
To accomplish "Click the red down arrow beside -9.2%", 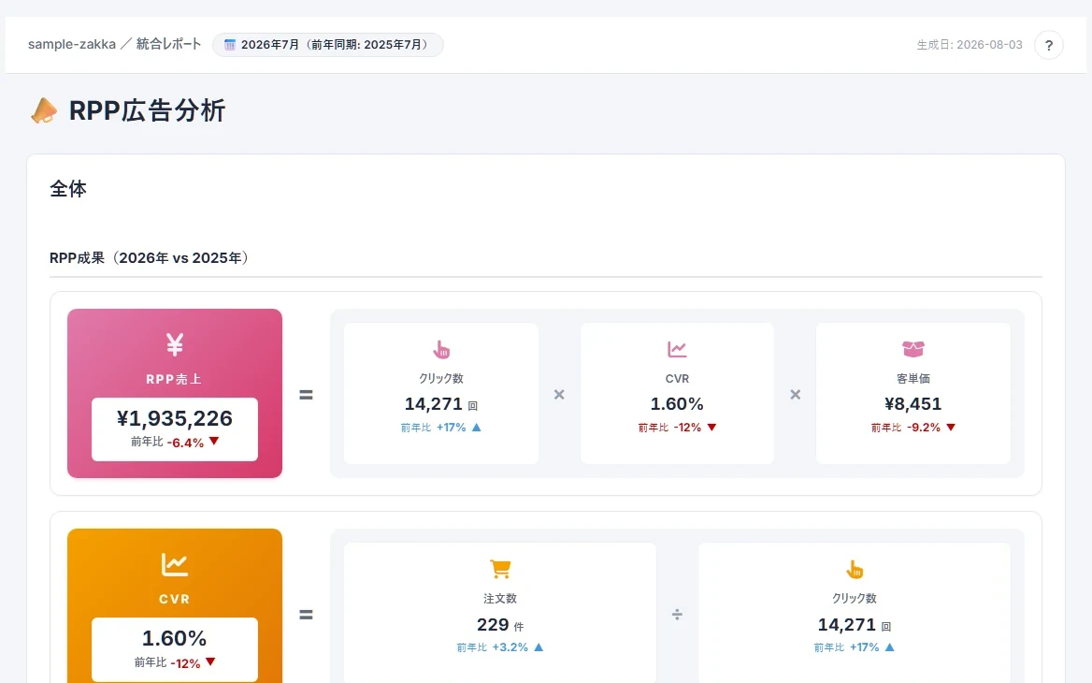I will point(951,428).
